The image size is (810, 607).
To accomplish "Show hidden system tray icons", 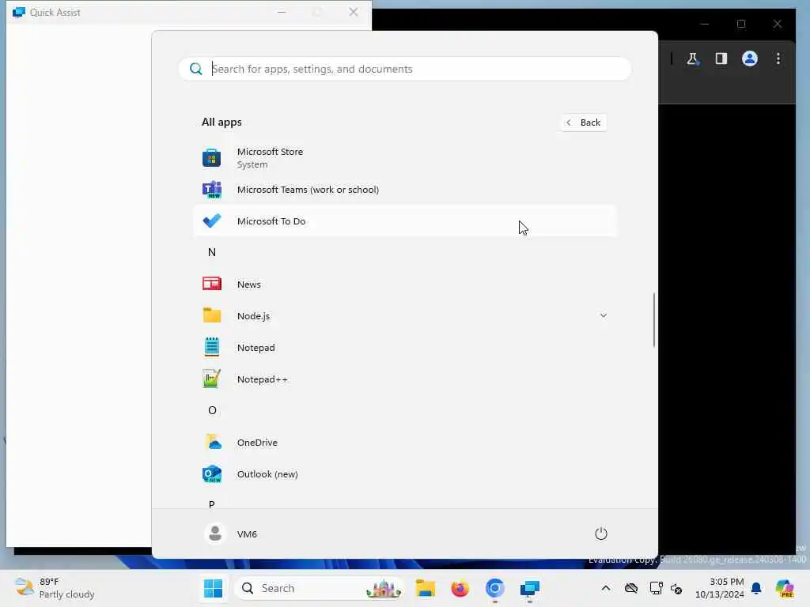I will 606,588.
